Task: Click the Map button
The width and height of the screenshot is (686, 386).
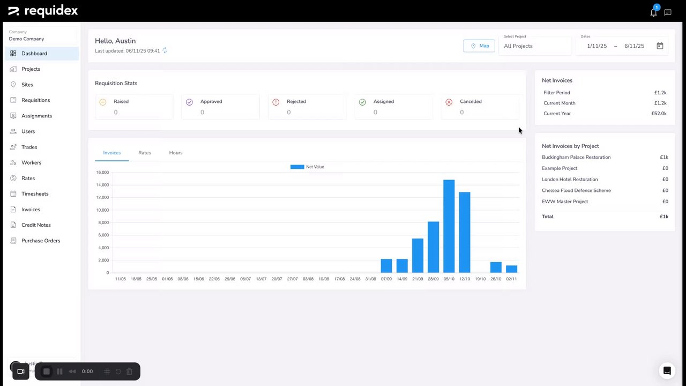Action: pyautogui.click(x=479, y=46)
